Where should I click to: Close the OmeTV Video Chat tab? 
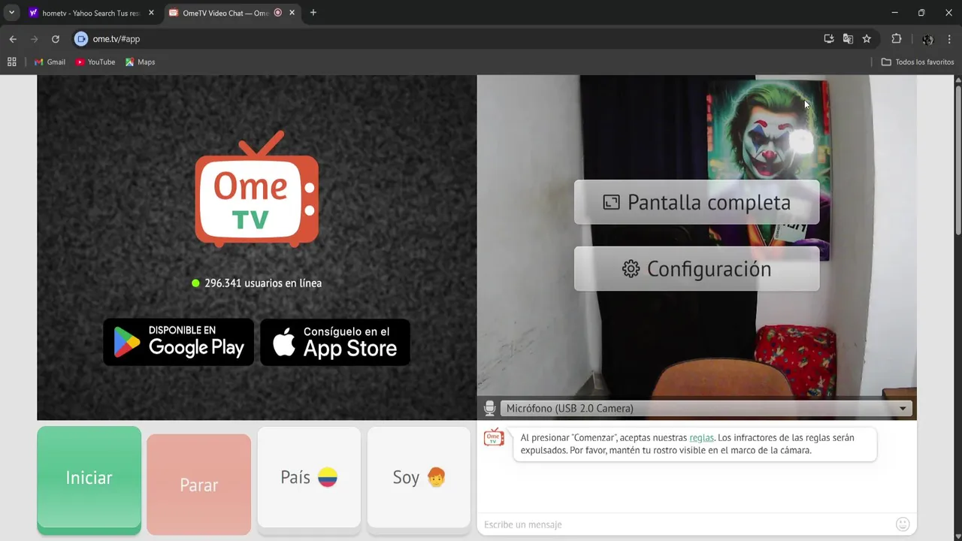click(x=292, y=13)
